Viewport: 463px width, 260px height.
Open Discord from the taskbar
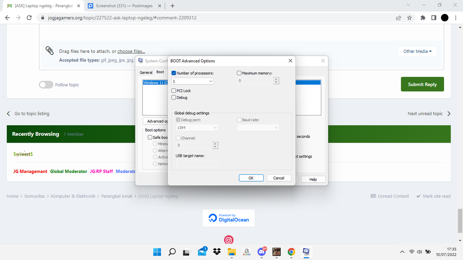[x=262, y=251]
